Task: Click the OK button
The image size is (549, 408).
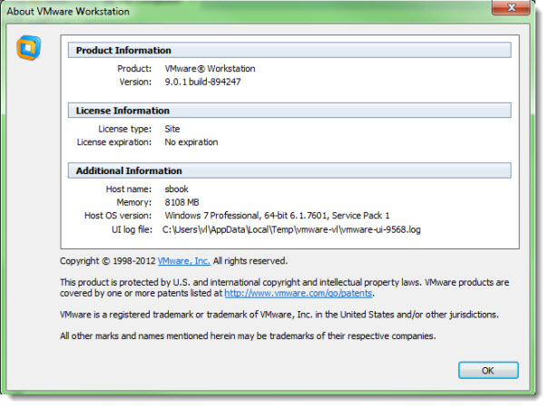Action: point(488,370)
